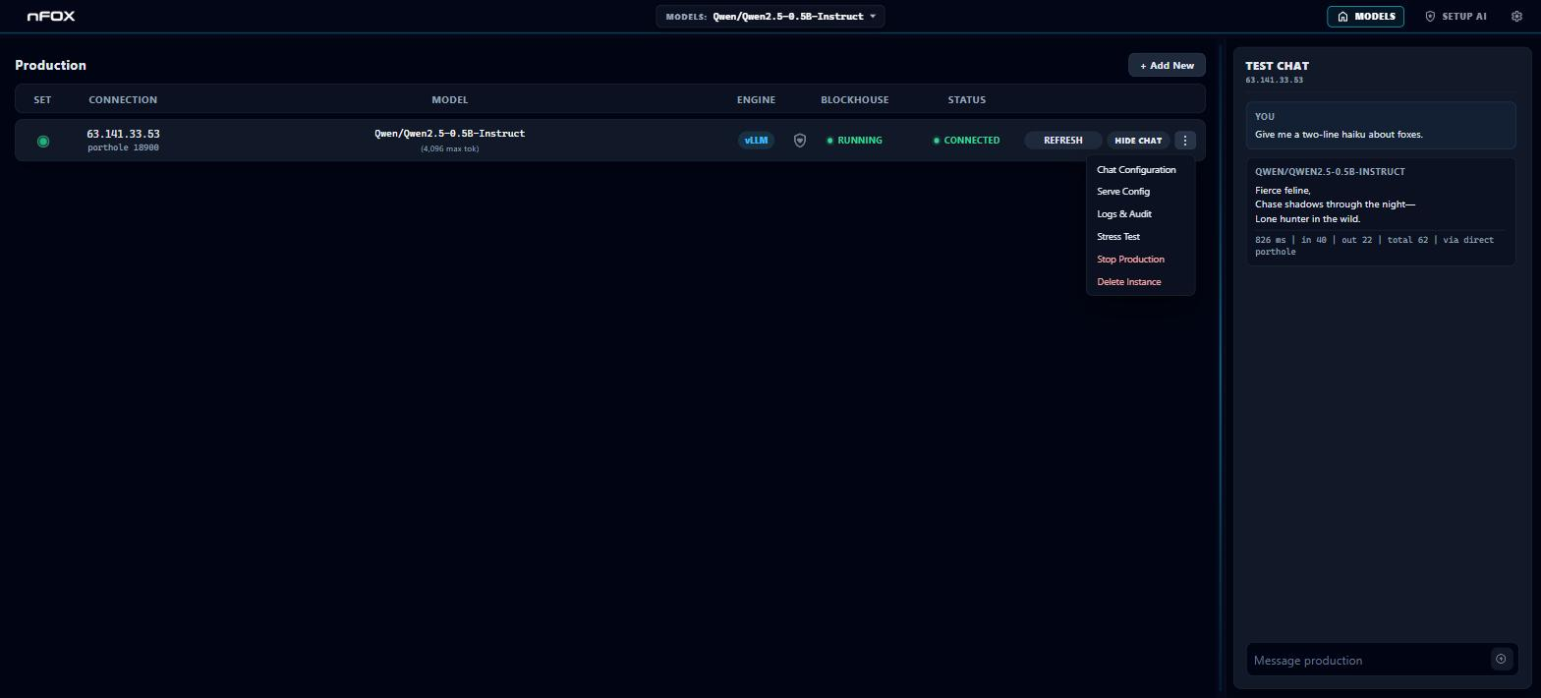Open the settings gear icon

point(1516,16)
